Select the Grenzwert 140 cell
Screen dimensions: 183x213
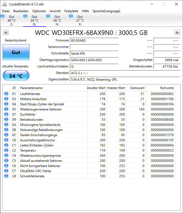pyautogui.click(x=141, y=109)
